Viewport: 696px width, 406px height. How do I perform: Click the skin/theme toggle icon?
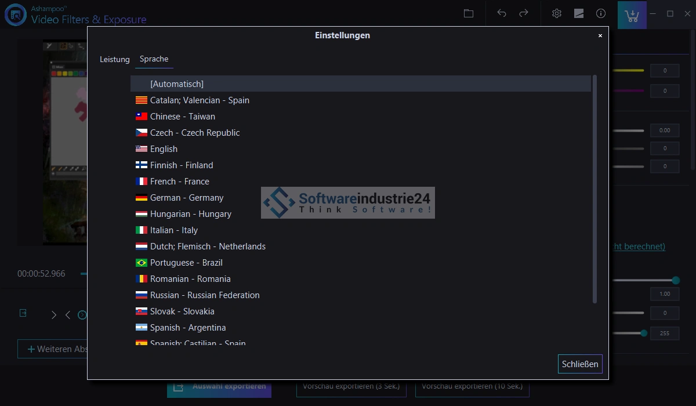click(x=579, y=13)
